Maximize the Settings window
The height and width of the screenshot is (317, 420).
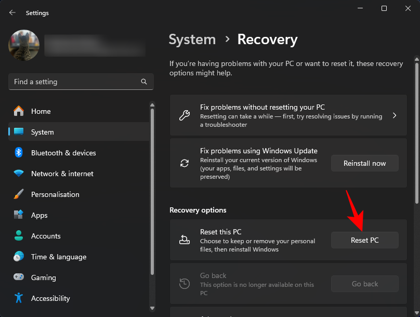point(384,8)
